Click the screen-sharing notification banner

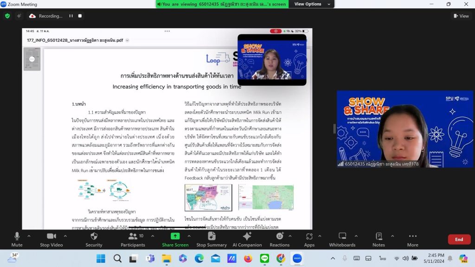223,4
